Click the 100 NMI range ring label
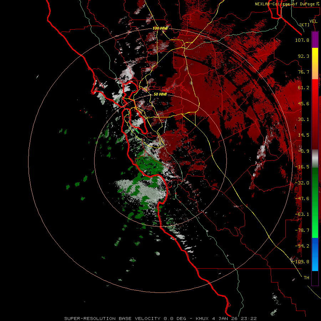321x321 pixels. coord(160,28)
